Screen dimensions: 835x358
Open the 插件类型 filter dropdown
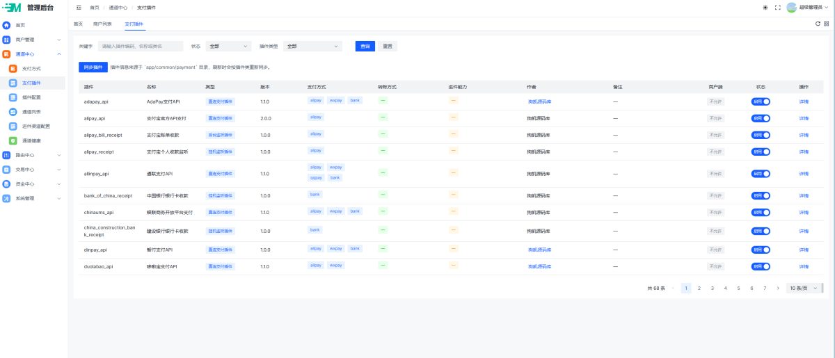coord(312,47)
